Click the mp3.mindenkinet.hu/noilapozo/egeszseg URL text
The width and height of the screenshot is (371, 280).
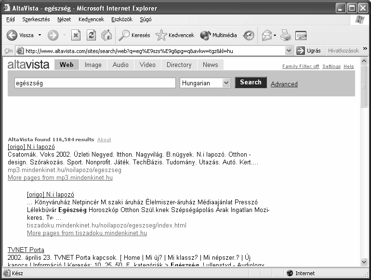(x=65, y=170)
